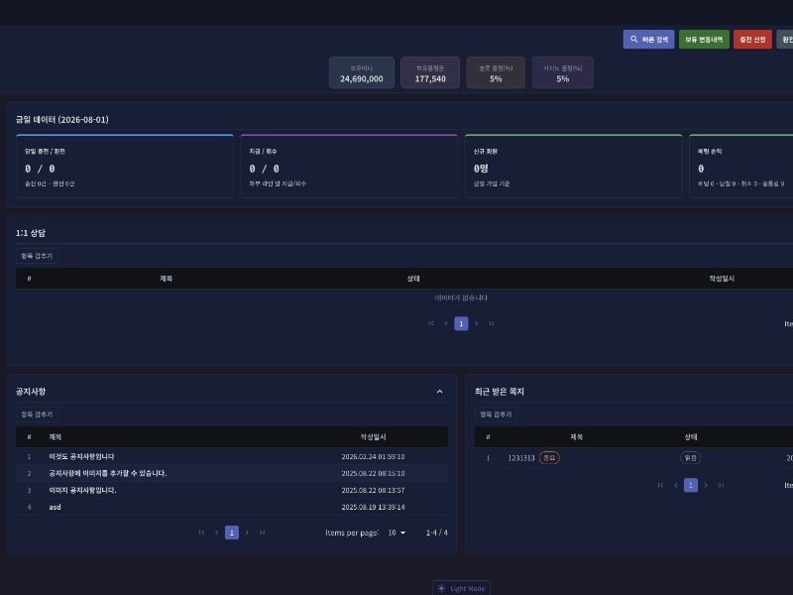Image resolution: width=793 pixels, height=595 pixels.
Task: Click the slot rolling 5% card
Action: pos(496,72)
